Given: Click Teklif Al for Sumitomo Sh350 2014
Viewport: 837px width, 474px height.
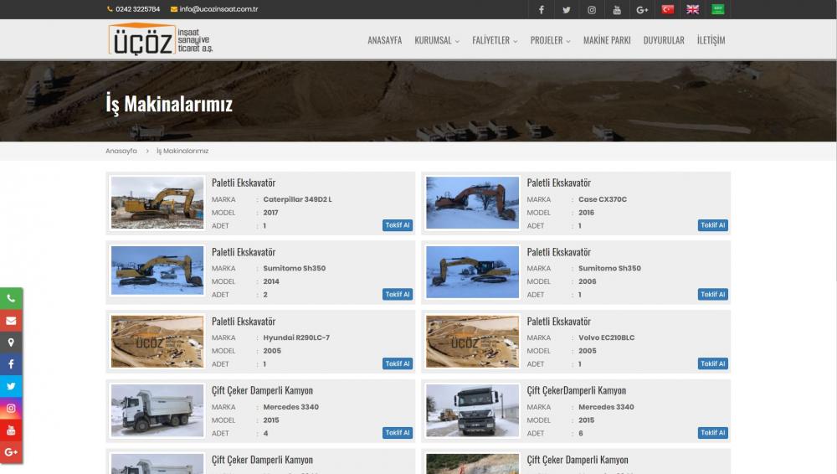Looking at the screenshot, I should [397, 295].
